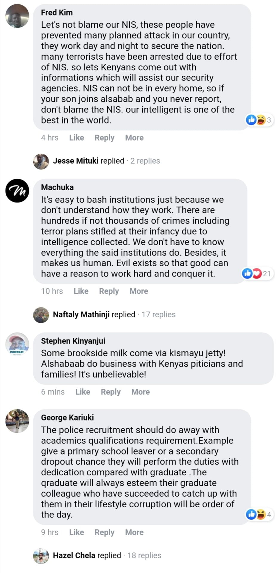Image resolution: width=280 pixels, height=573 pixels.
Task: Expand the 2 replies under Fred Kim
Action: point(145,161)
